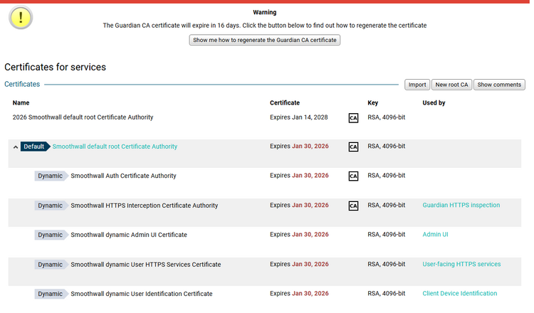Click the yellow warning exclamation icon
This screenshot has width=534, height=313.
21,17
